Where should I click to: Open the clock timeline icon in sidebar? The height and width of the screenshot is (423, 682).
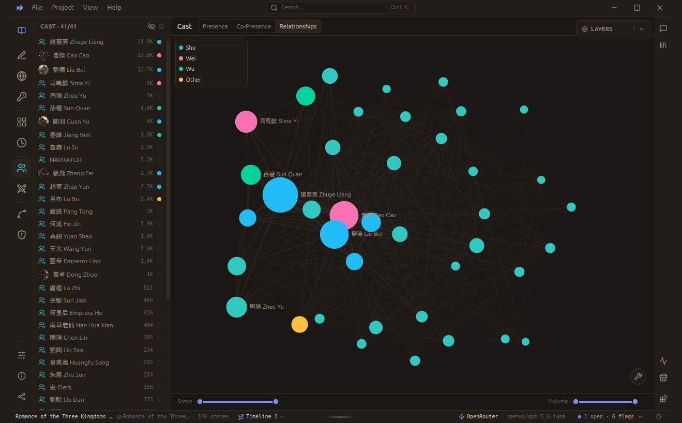22,143
